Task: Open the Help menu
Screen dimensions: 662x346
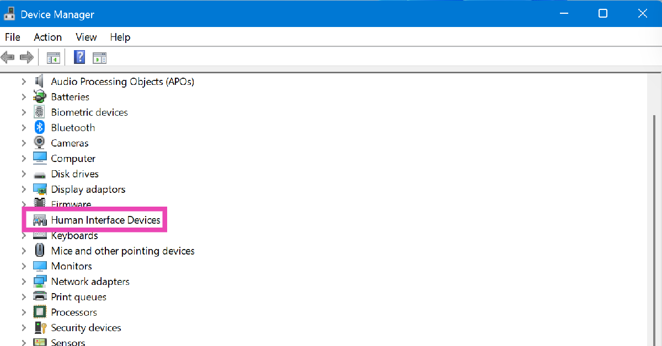Action: coord(120,37)
